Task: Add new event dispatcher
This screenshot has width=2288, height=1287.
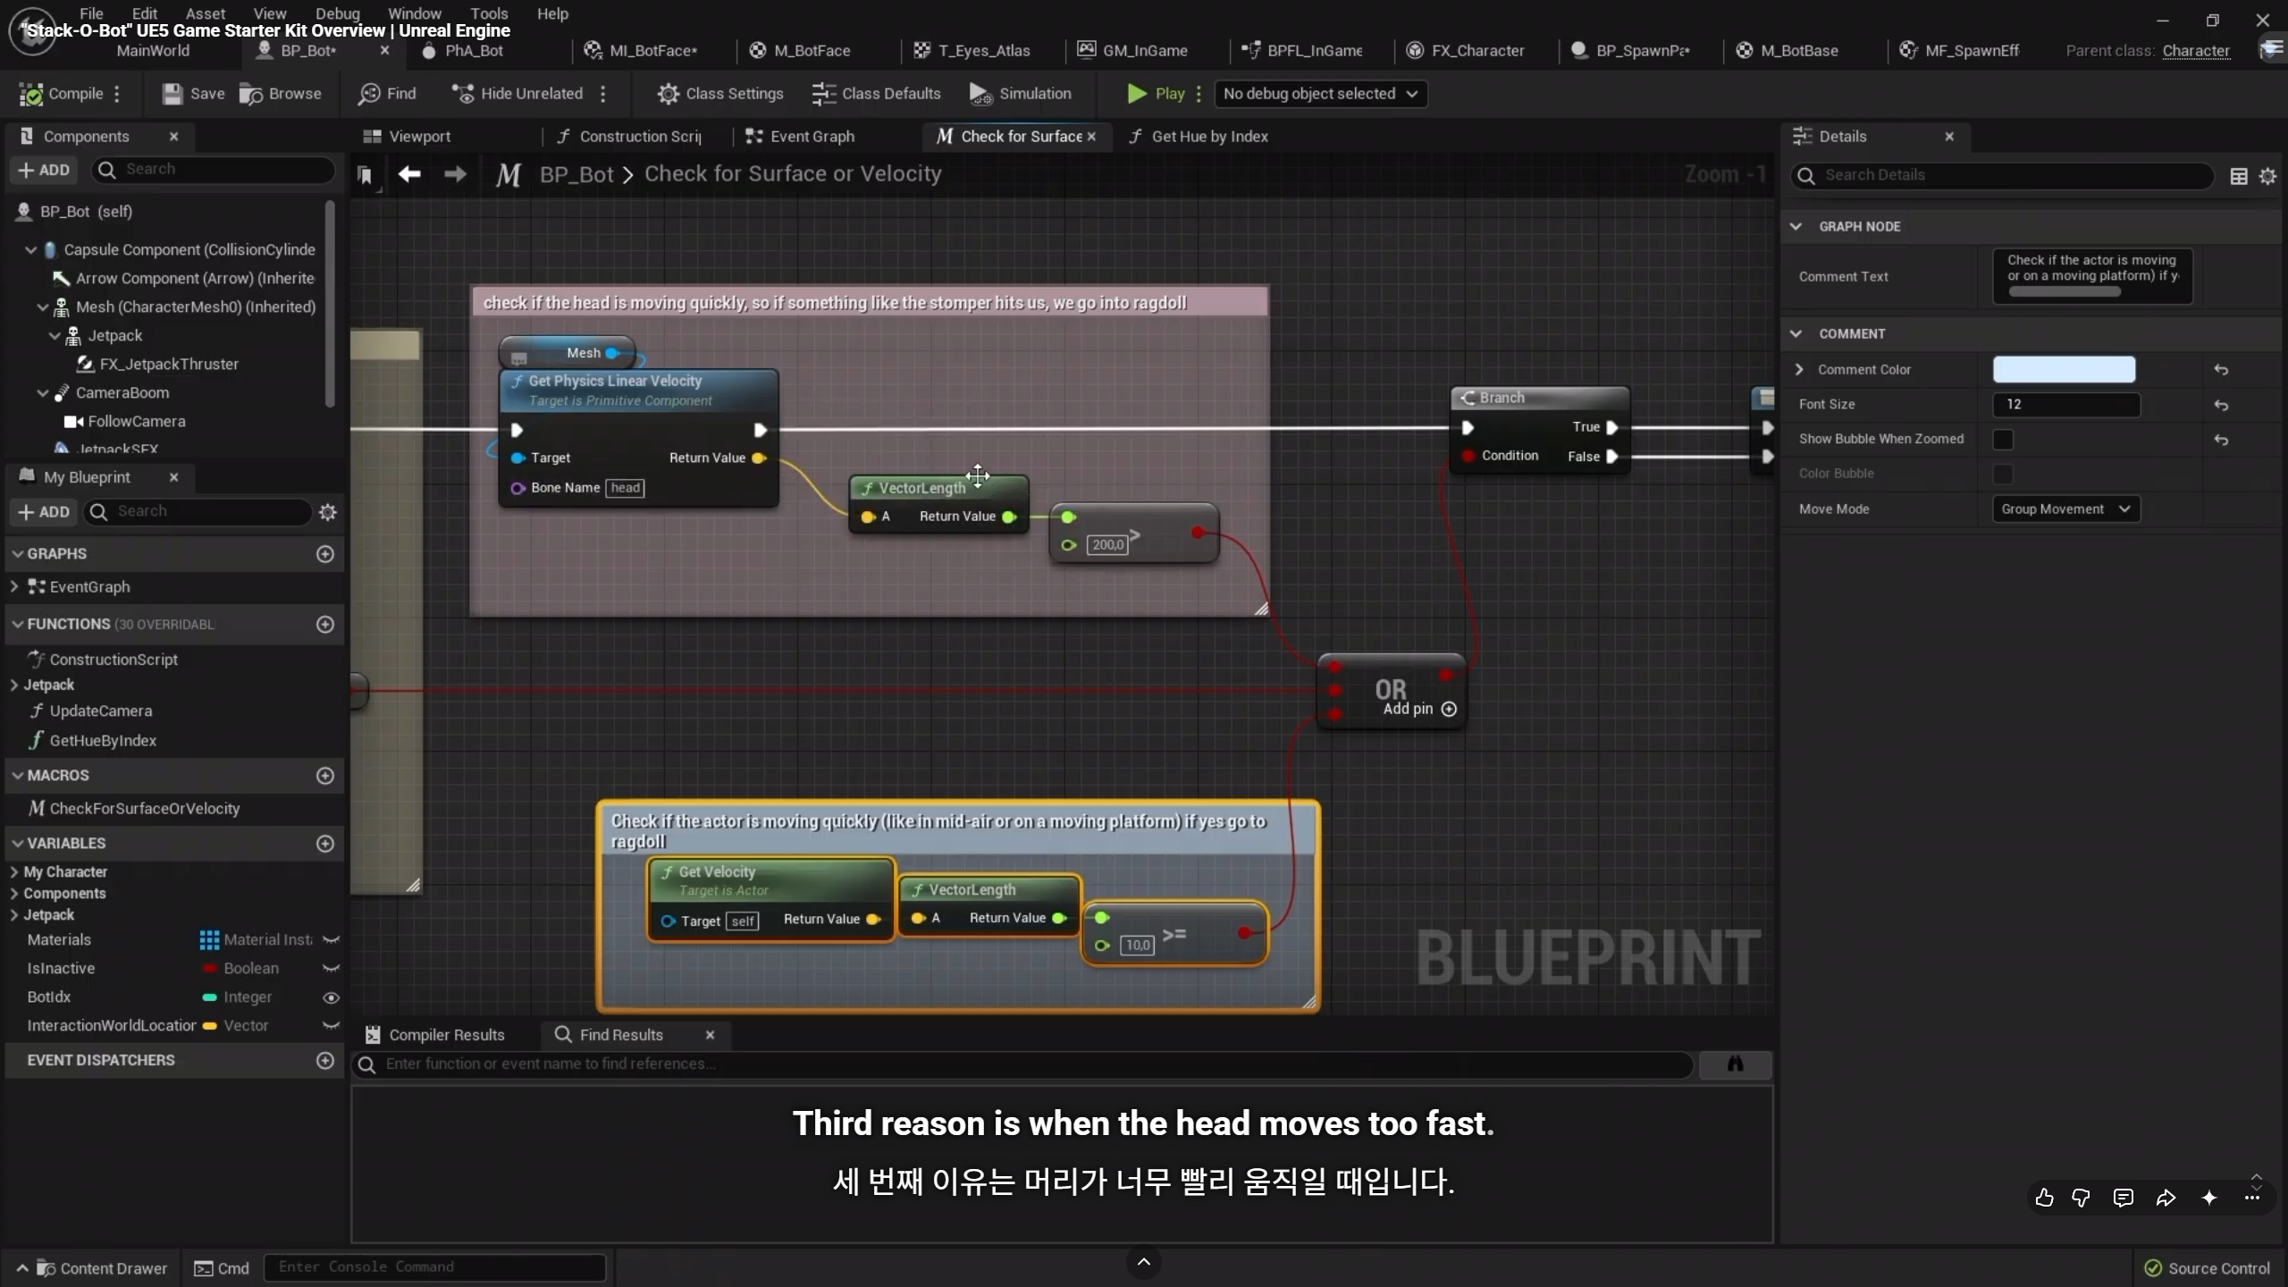Action: 325,1060
